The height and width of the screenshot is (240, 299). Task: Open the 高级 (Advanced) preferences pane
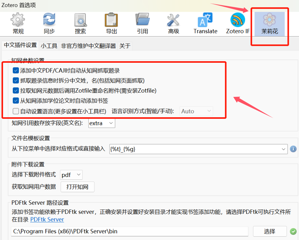[174, 23]
